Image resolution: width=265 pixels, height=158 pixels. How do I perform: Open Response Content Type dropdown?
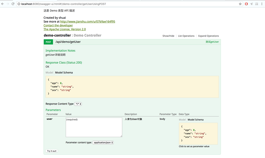click(x=78, y=104)
